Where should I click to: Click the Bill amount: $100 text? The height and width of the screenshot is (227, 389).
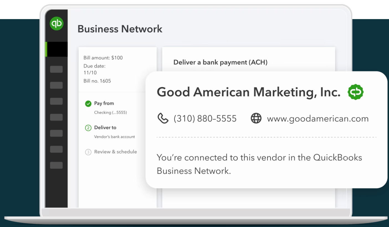pyautogui.click(x=103, y=58)
